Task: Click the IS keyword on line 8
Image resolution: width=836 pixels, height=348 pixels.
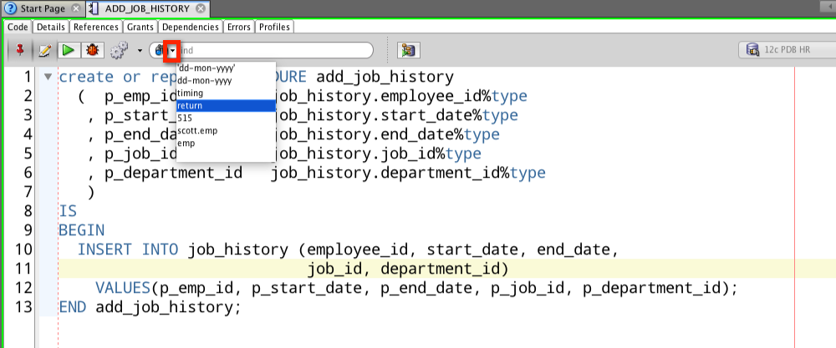Action: pos(68,212)
